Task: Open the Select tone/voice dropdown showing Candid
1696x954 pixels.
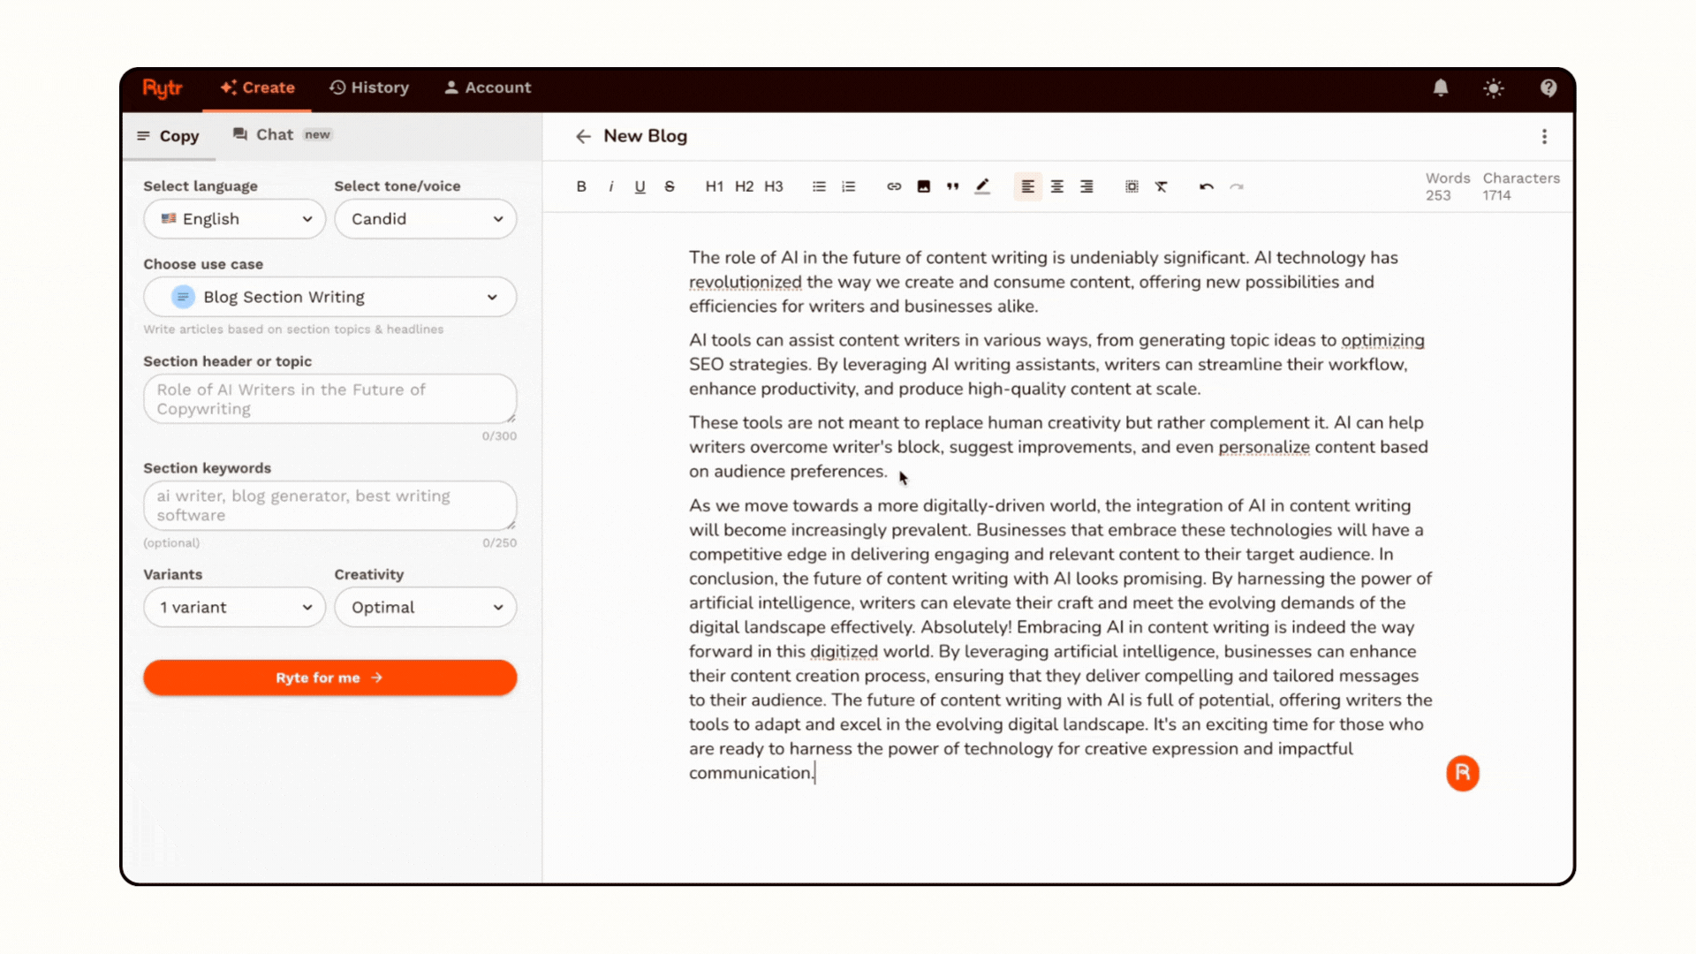Action: pyautogui.click(x=425, y=219)
